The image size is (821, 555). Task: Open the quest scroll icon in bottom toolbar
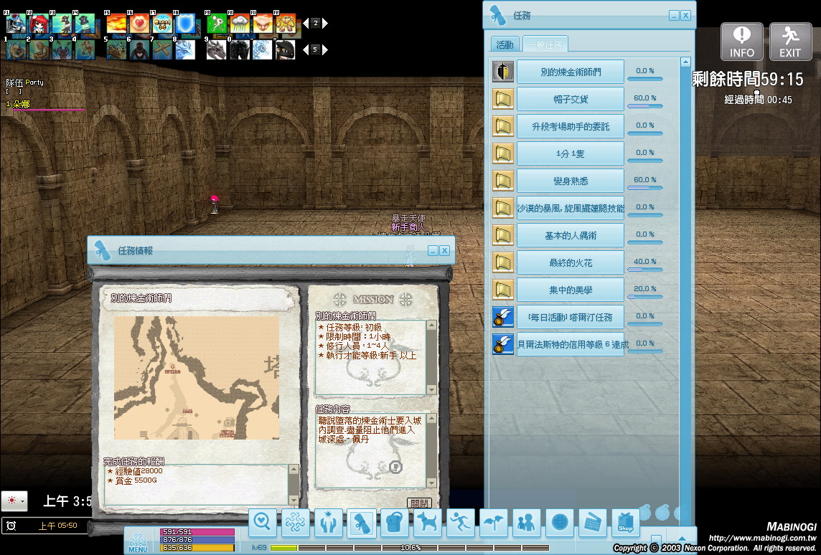tap(361, 522)
